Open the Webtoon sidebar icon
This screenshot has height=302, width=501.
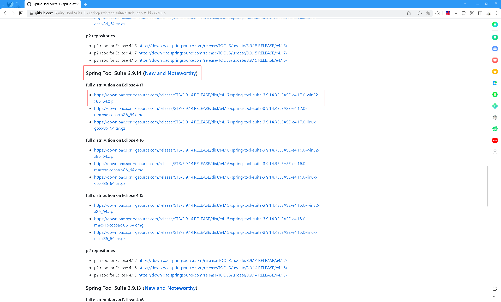coord(495,129)
